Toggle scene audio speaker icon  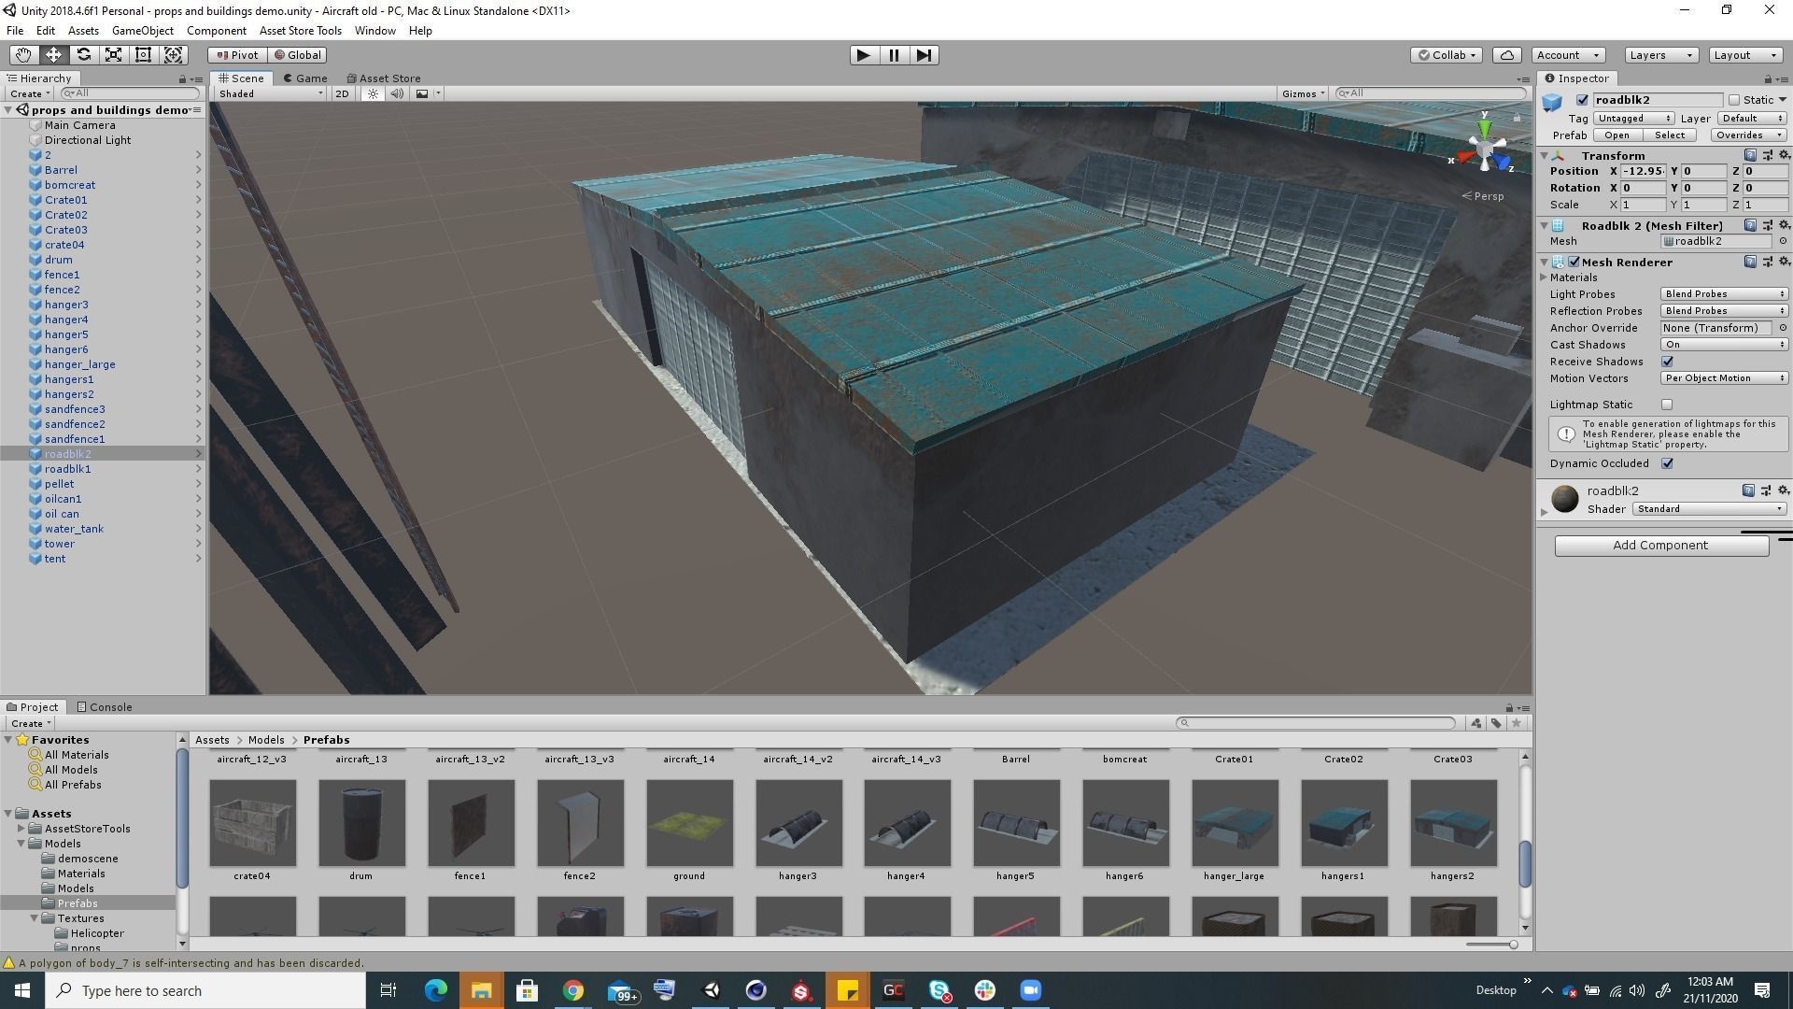tap(397, 93)
